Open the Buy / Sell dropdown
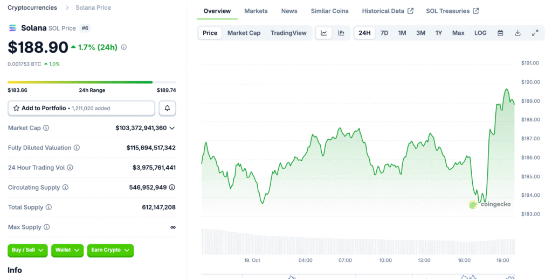Viewport: 552px width, 279px height. tap(27, 250)
